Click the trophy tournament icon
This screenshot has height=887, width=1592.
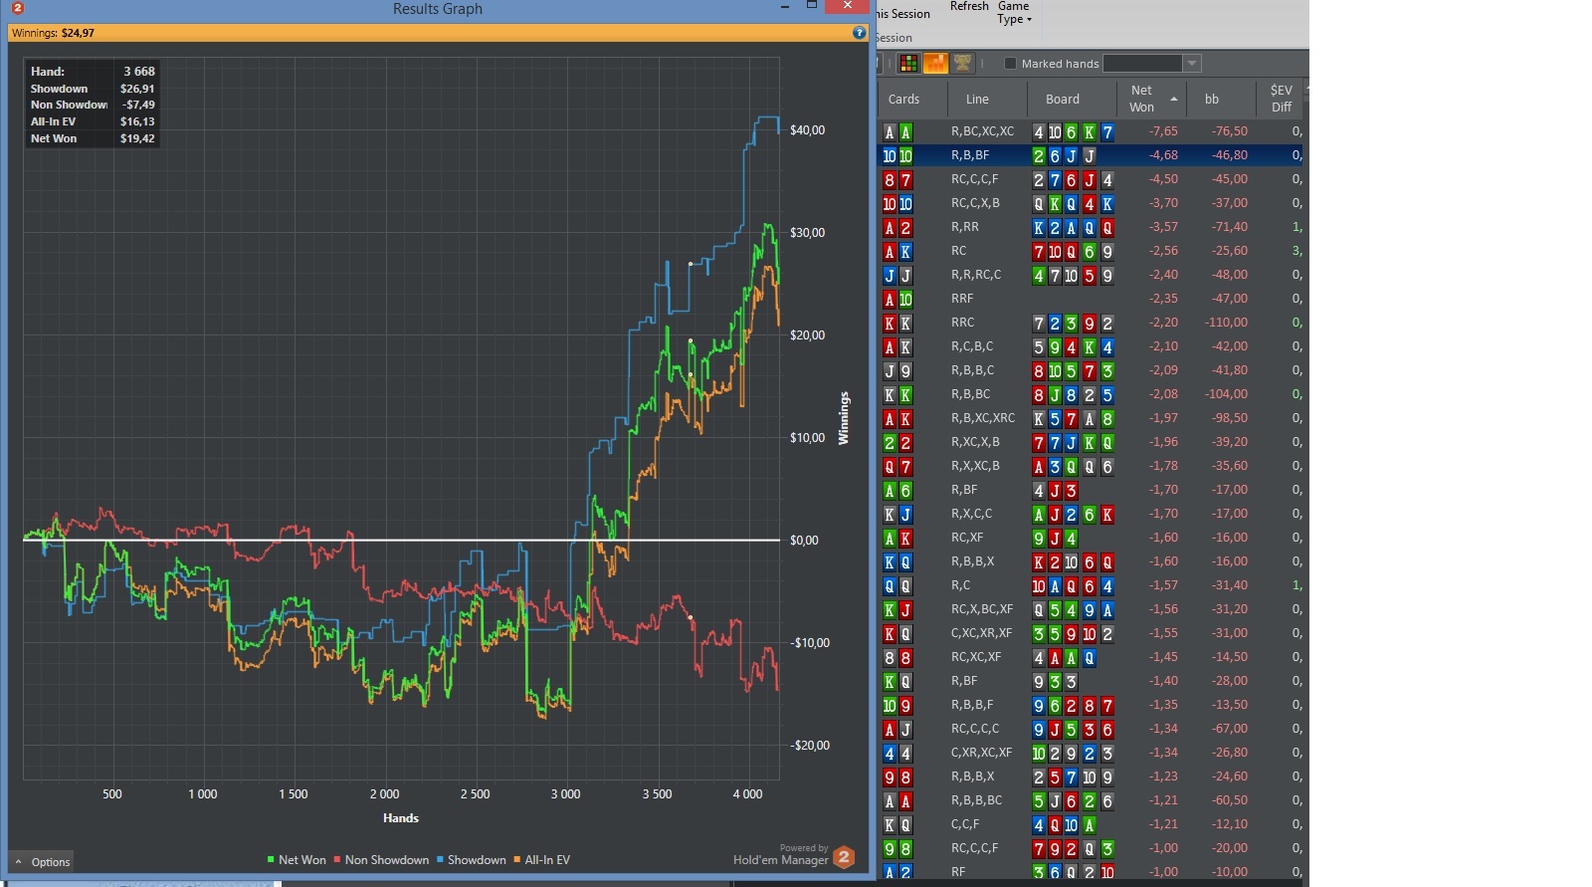[962, 63]
